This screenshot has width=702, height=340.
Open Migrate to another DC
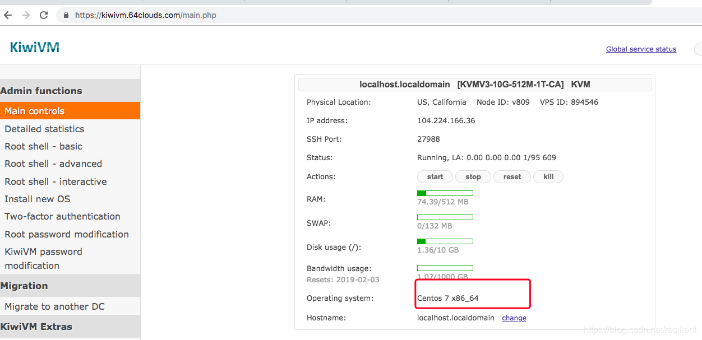(54, 306)
